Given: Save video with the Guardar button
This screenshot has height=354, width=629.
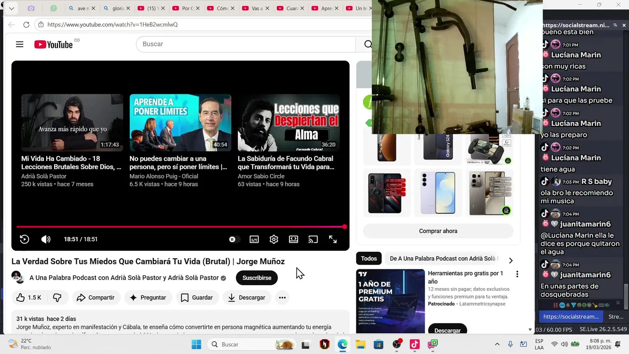Looking at the screenshot, I should (197, 297).
